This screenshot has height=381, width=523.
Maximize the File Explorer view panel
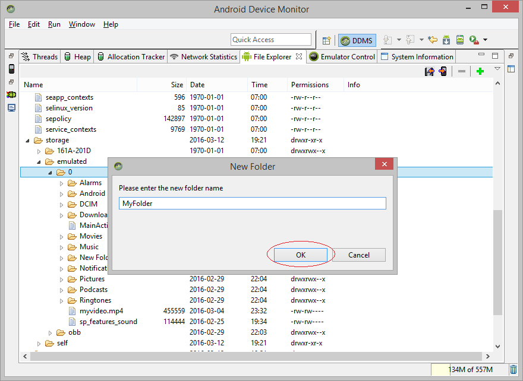pyautogui.click(x=495, y=56)
